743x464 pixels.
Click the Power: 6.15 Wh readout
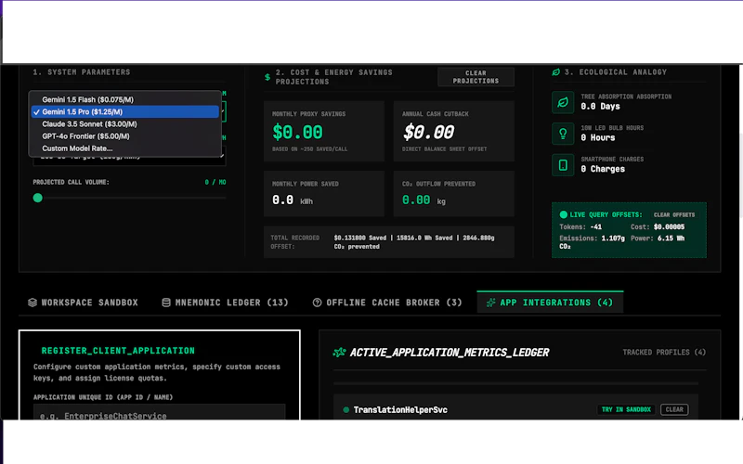tap(658, 238)
